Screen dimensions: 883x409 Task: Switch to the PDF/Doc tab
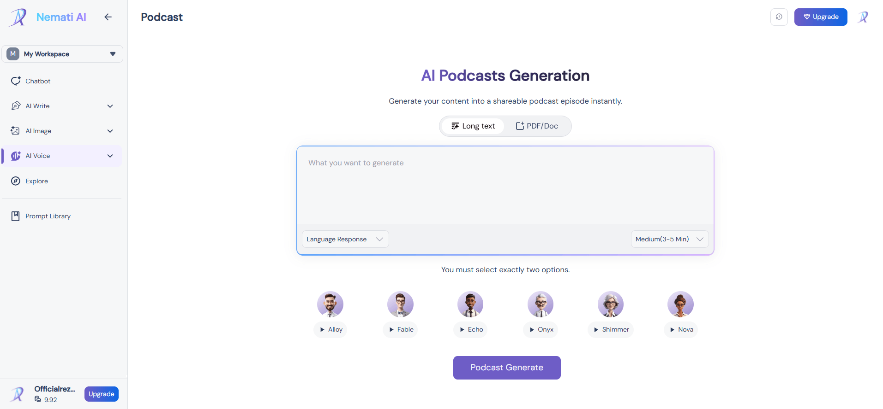tap(537, 126)
